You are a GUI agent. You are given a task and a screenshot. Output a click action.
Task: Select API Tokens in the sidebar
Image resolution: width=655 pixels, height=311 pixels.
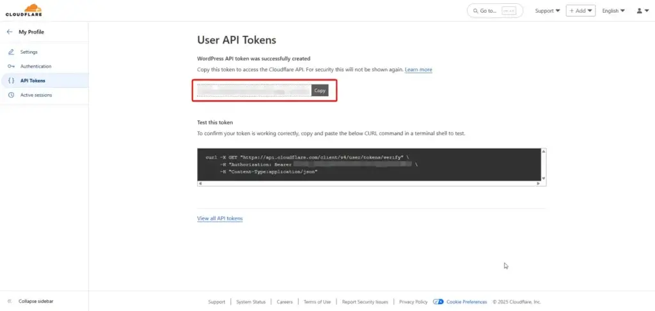[44, 81]
